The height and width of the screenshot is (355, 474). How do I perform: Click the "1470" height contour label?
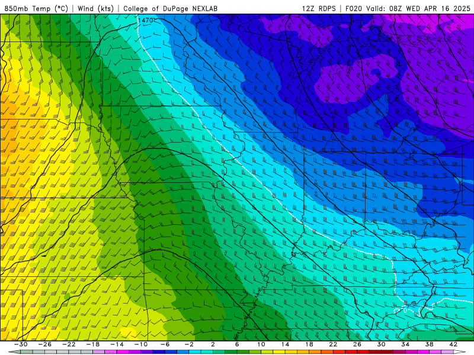tap(145, 21)
